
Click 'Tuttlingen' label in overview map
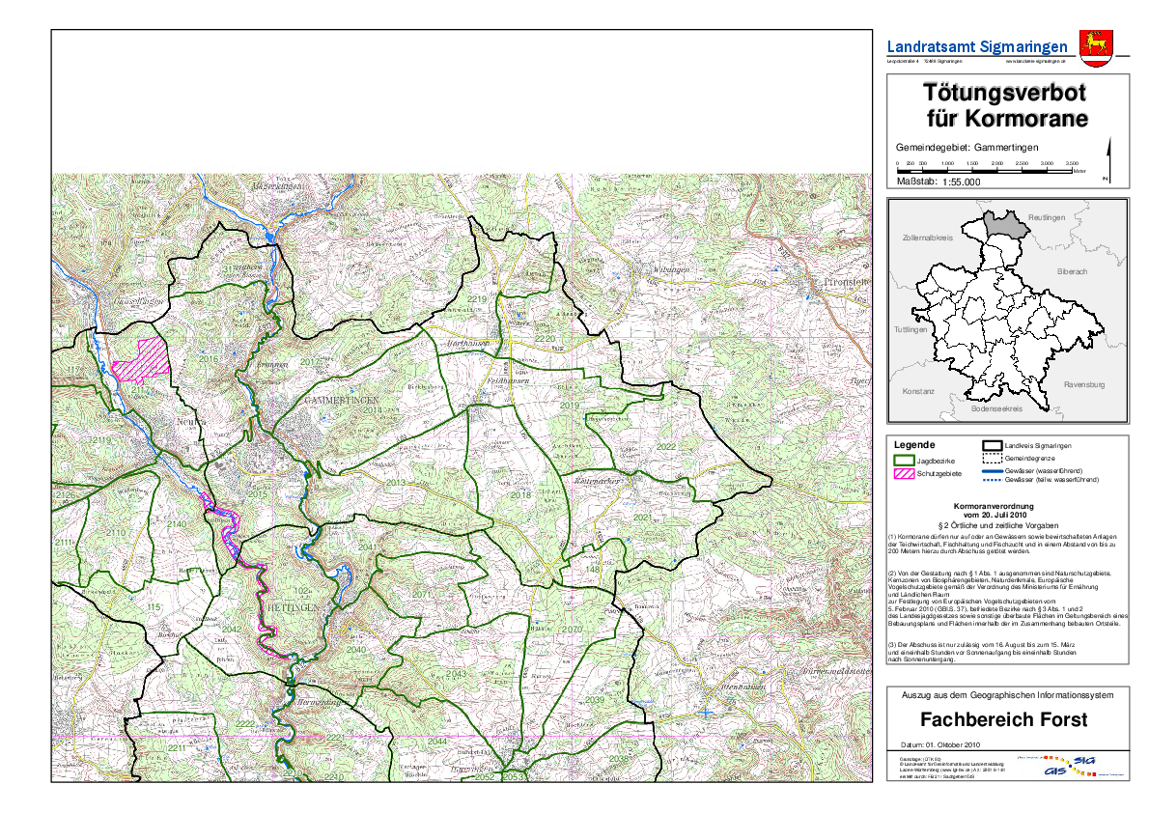click(911, 330)
